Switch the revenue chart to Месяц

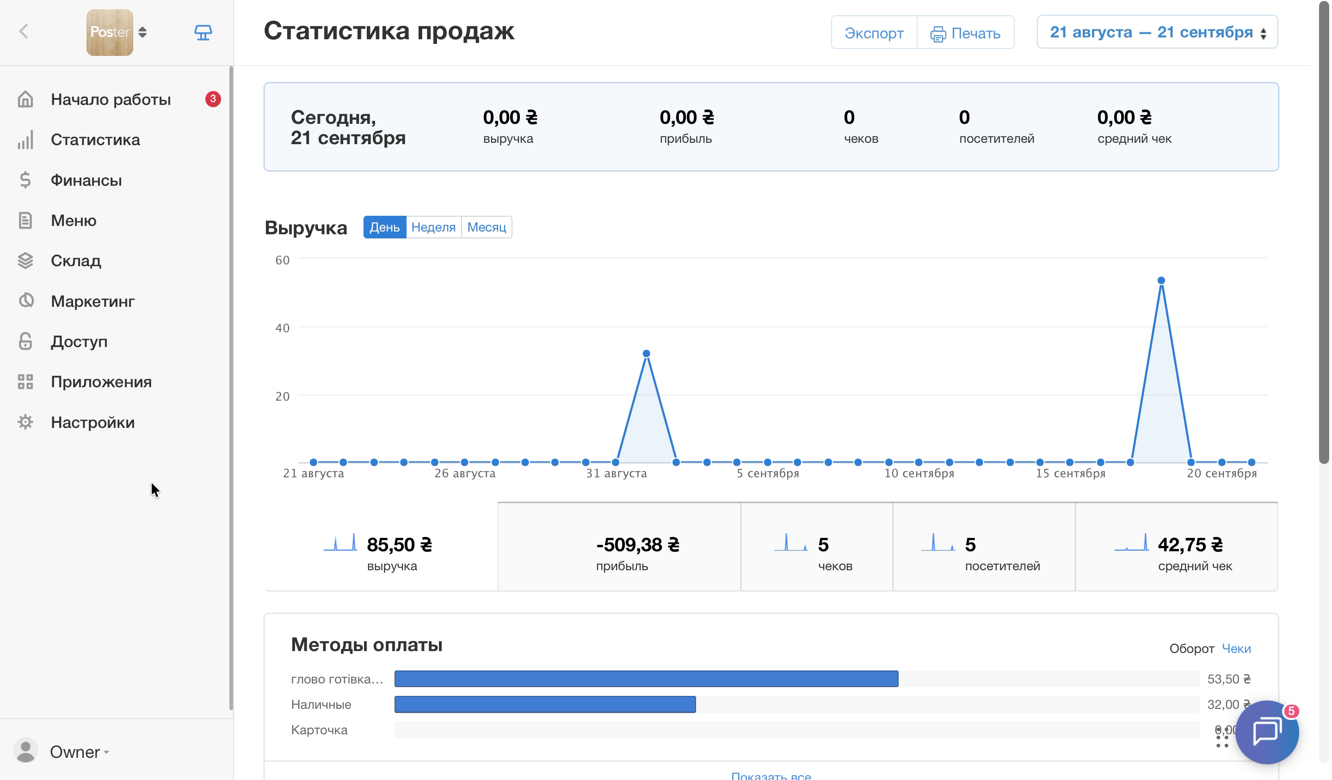point(486,227)
